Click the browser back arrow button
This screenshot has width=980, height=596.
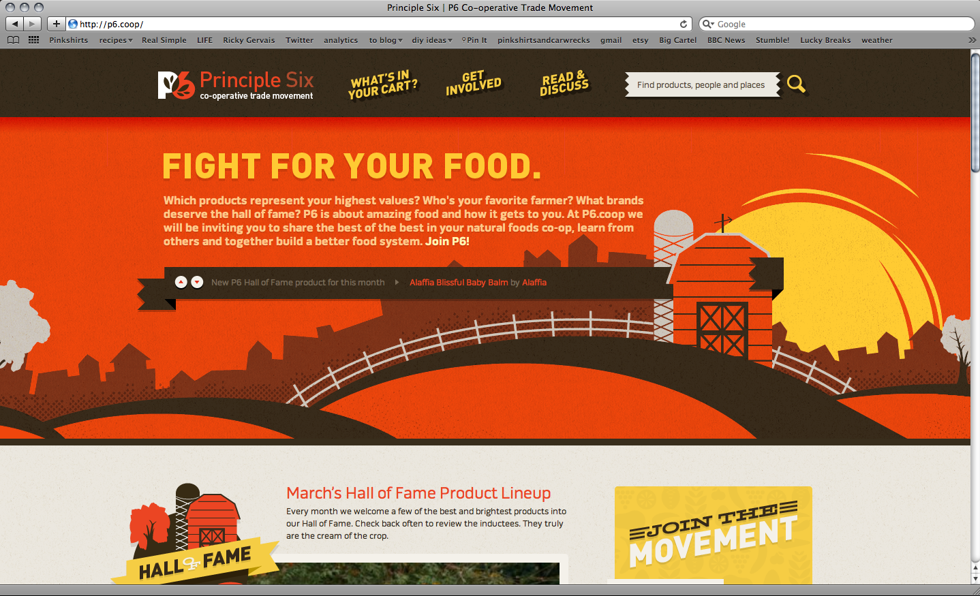(14, 24)
